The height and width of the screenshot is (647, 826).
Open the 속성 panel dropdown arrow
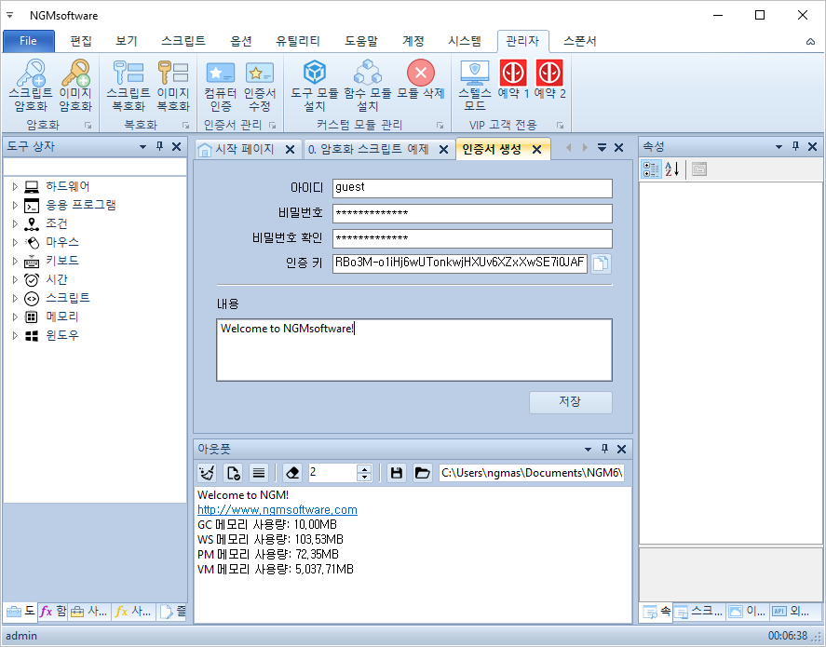[x=779, y=147]
